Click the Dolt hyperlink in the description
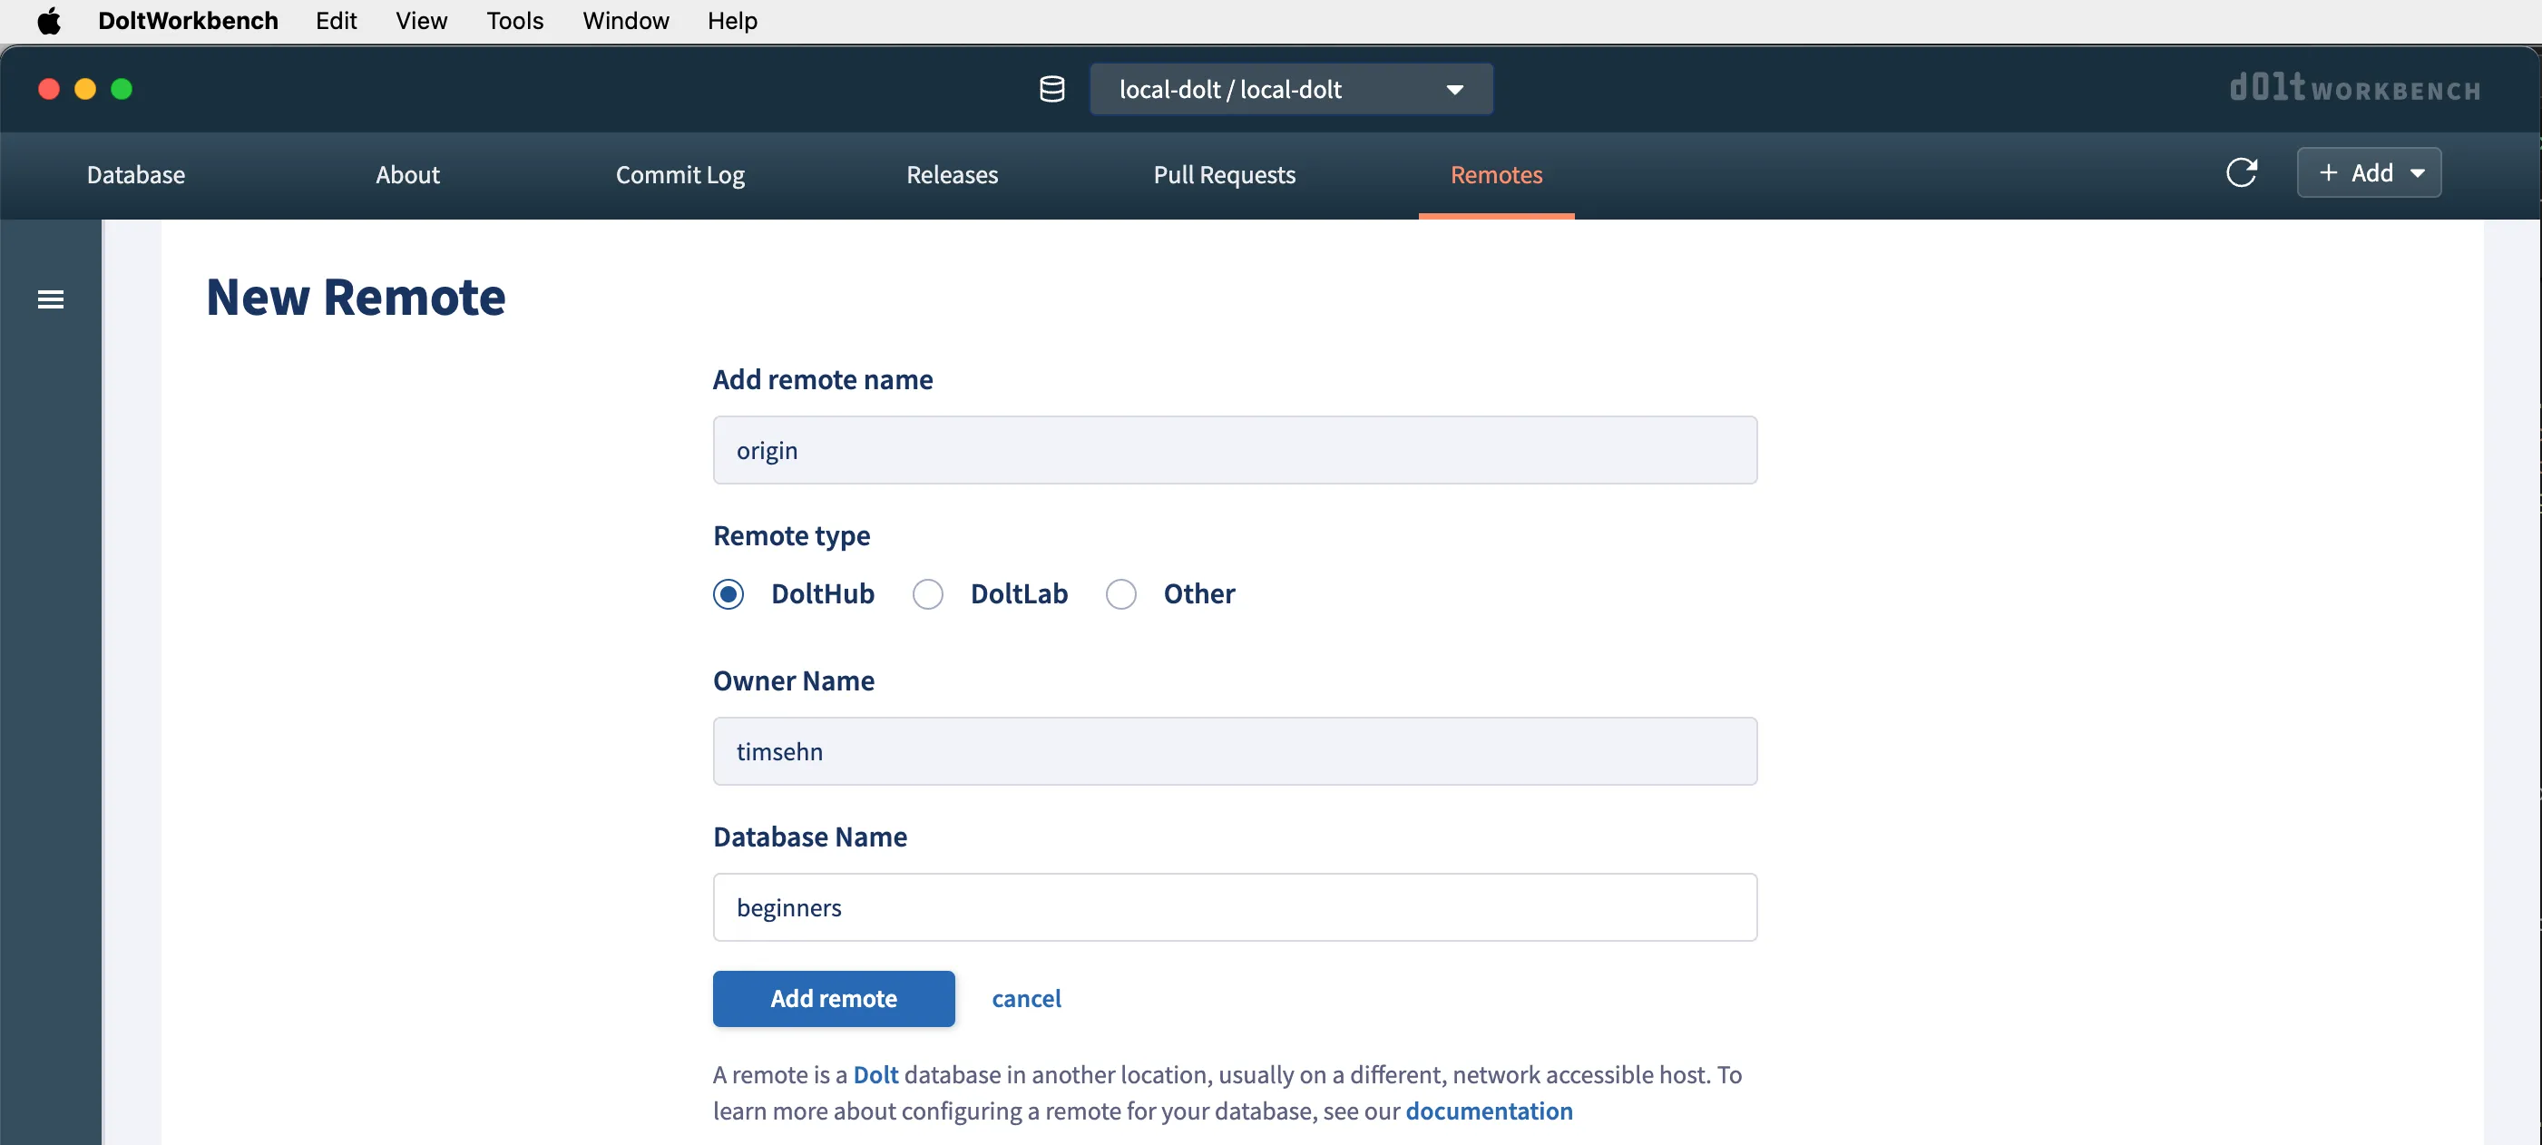This screenshot has width=2542, height=1145. click(875, 1074)
